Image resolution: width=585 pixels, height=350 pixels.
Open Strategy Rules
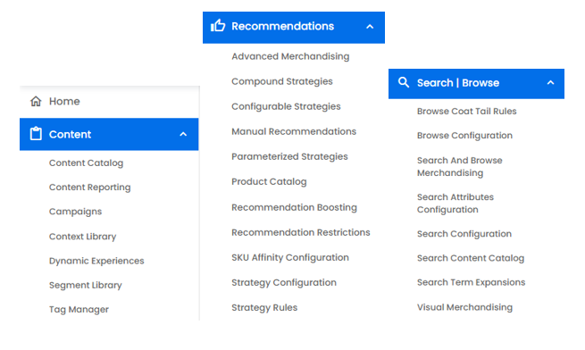pyautogui.click(x=264, y=307)
